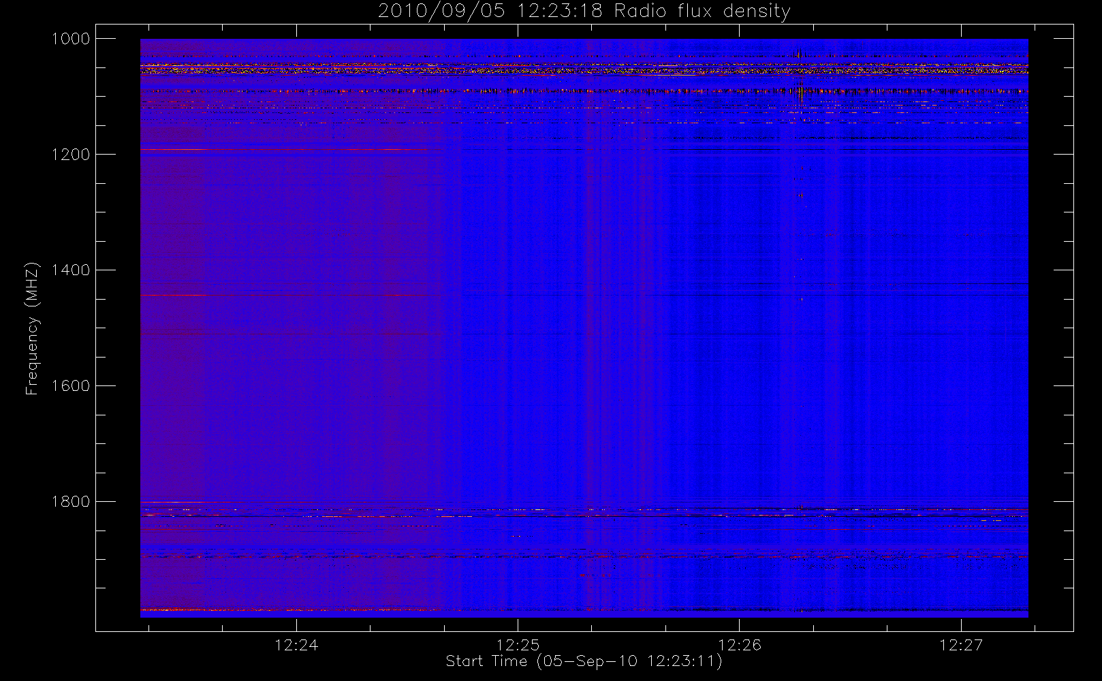
Task: Select the 1400 frequency axis label
Action: point(71,270)
